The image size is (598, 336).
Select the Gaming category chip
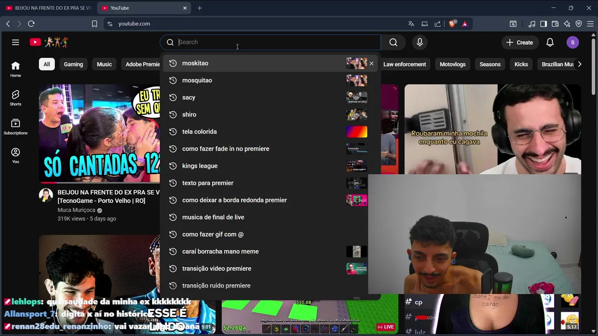(x=73, y=64)
